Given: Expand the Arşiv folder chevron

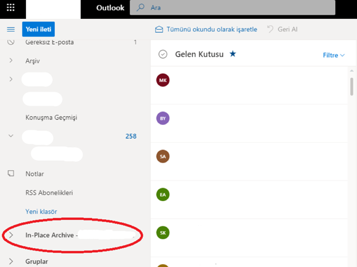Looking at the screenshot, I should tap(11, 60).
